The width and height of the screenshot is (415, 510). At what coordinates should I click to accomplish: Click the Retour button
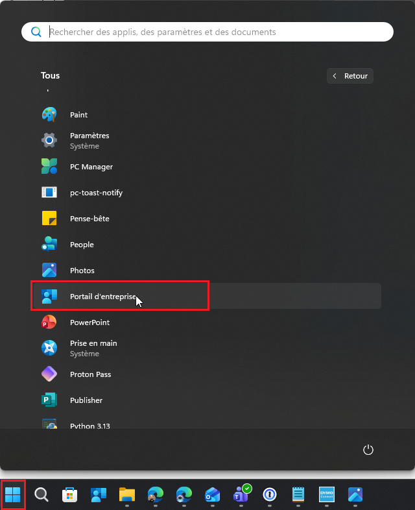(350, 76)
